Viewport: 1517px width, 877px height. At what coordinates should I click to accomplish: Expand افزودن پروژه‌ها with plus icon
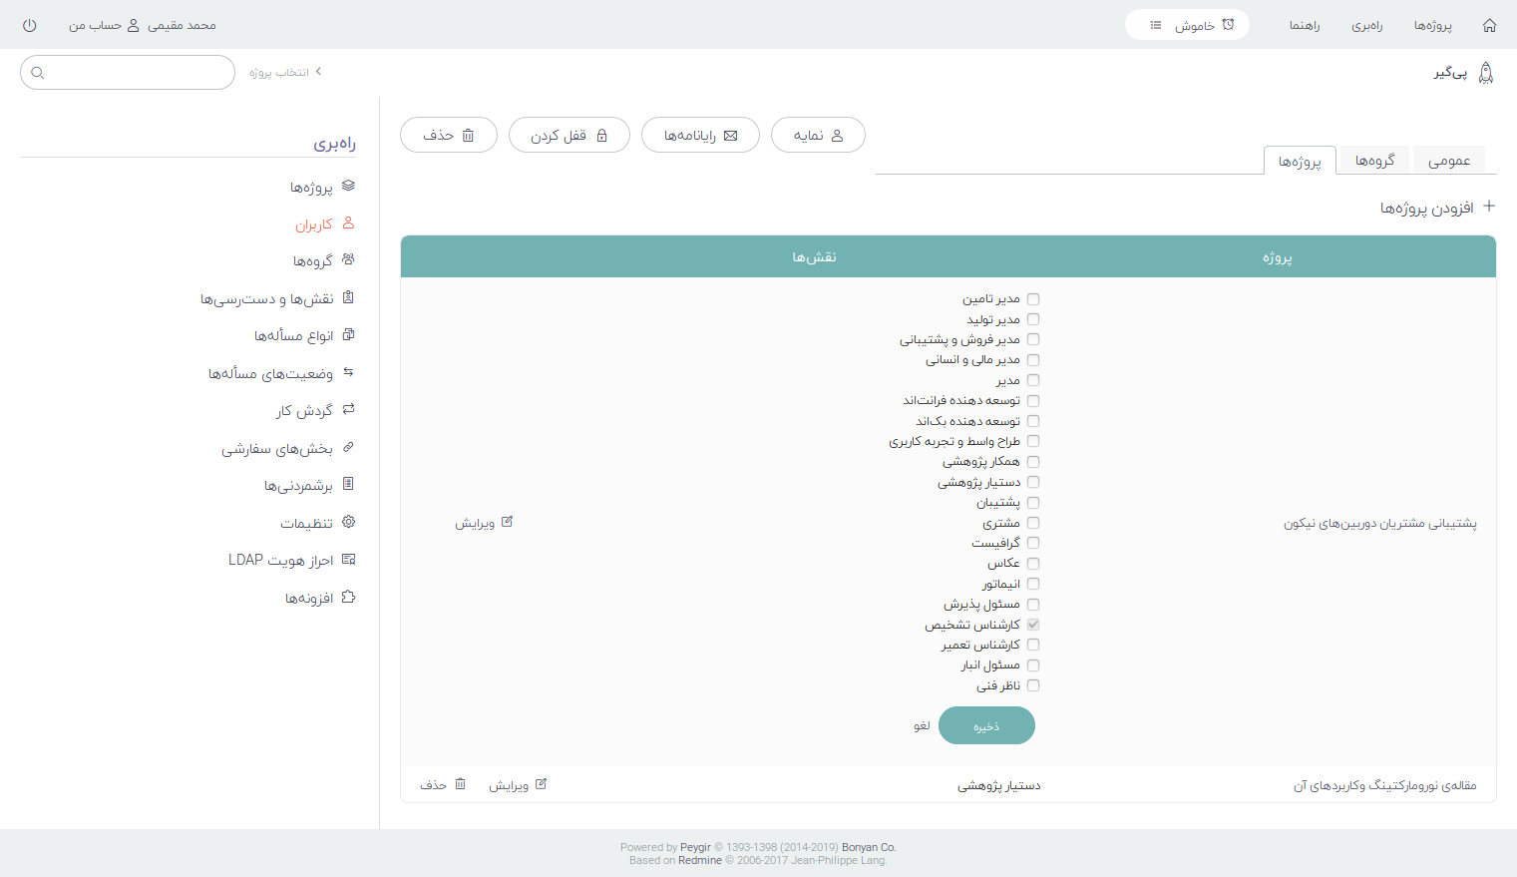pos(1488,207)
